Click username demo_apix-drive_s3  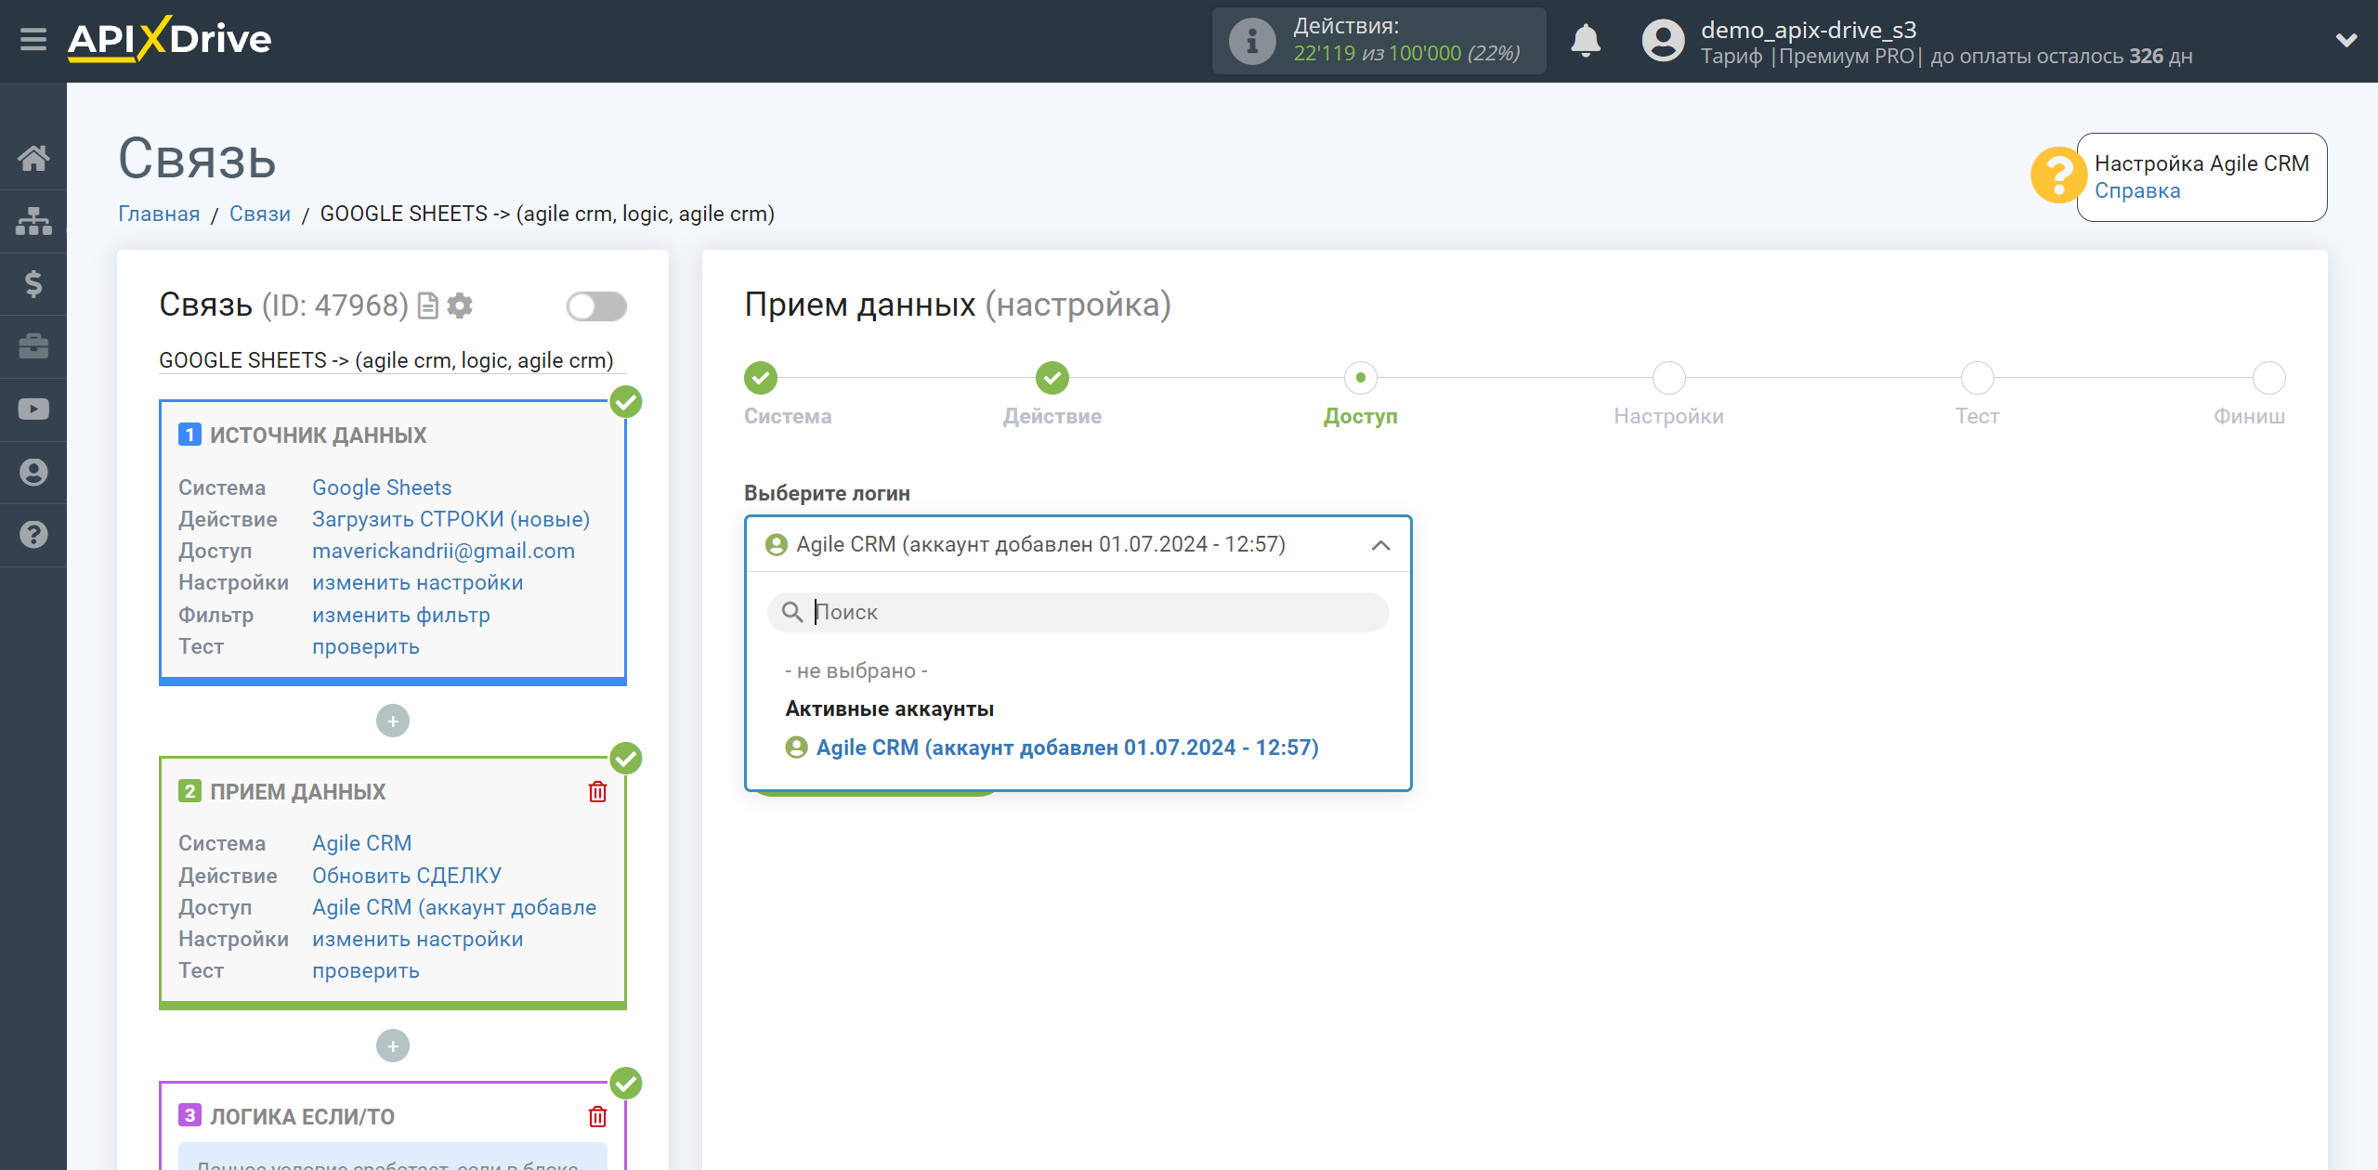pos(1809,30)
